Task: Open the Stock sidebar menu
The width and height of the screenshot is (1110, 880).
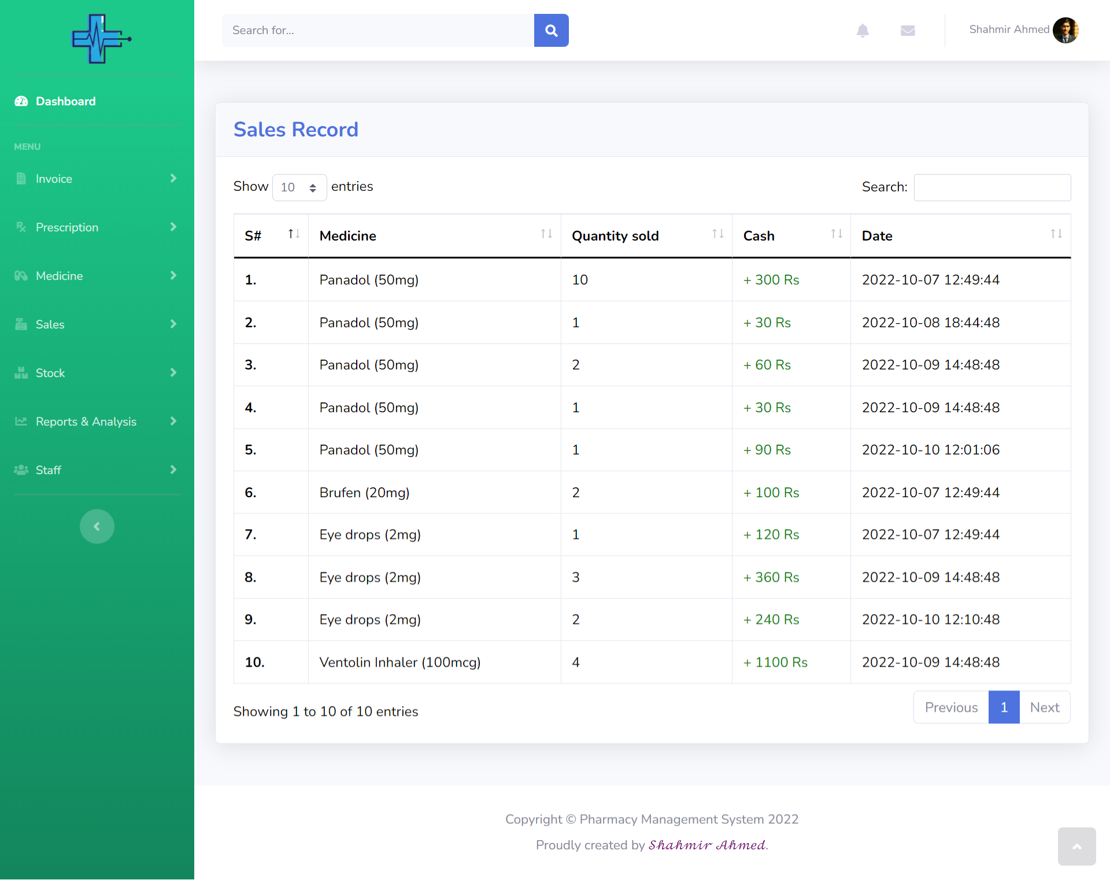Action: click(97, 373)
